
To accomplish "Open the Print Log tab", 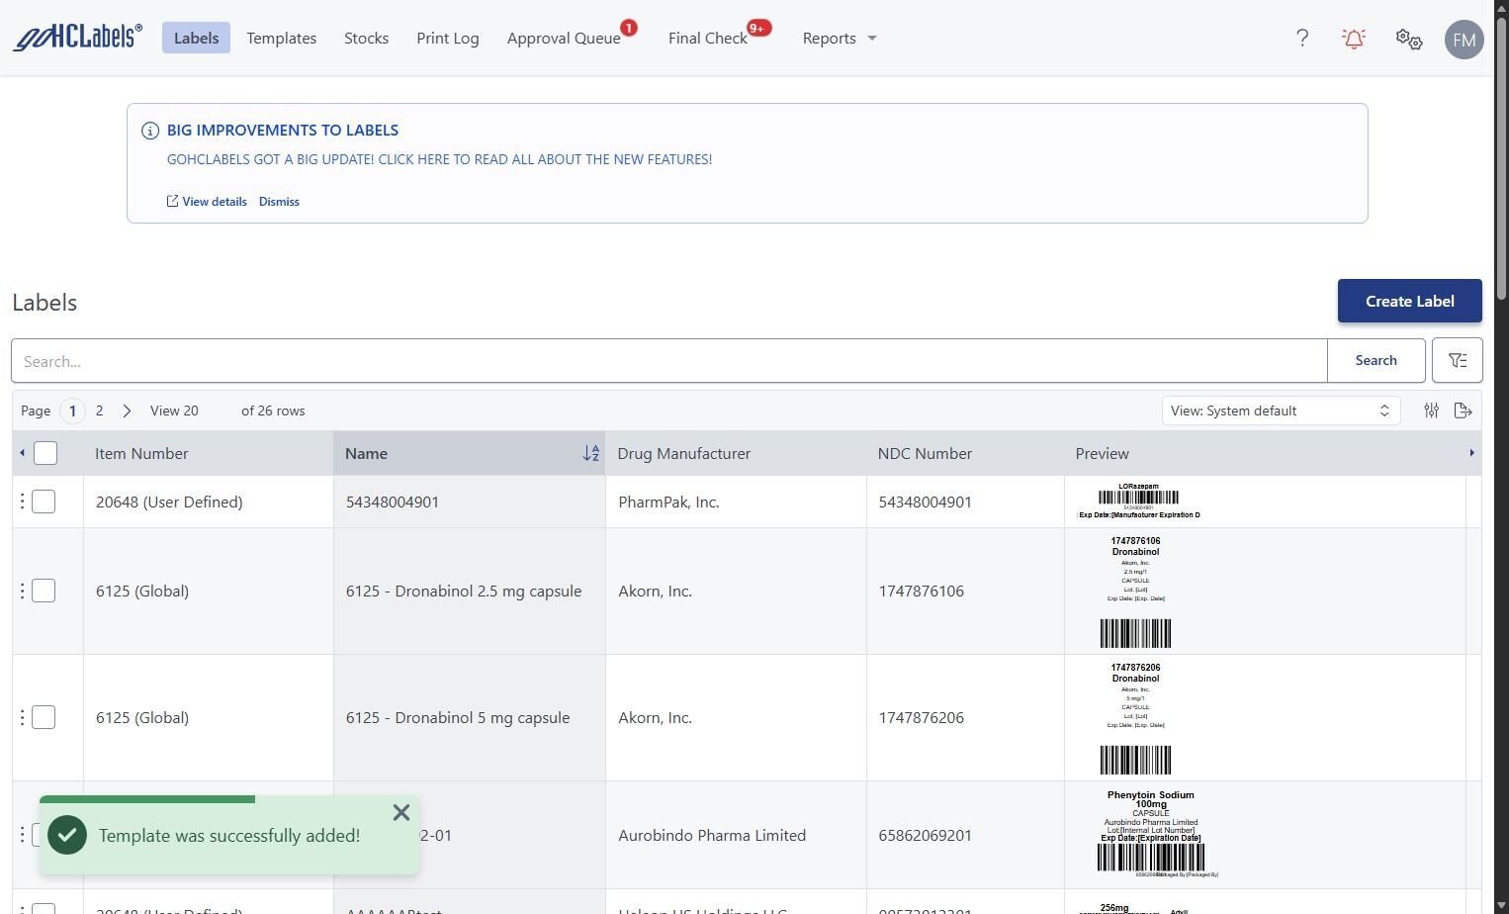I will tap(448, 38).
